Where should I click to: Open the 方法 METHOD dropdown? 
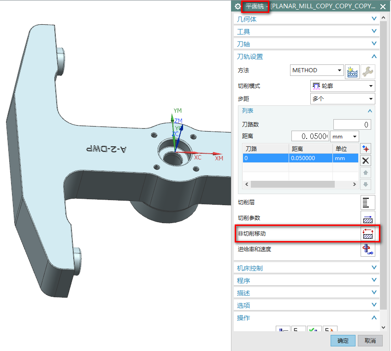[318, 70]
